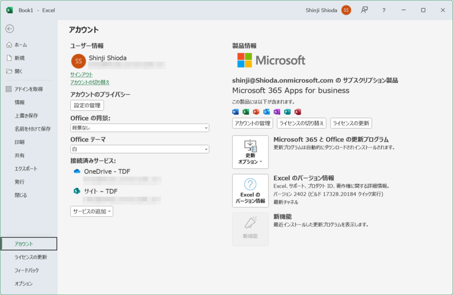Click the Excel のバージョン情報 button
453x295 pixels.
tap(250, 190)
